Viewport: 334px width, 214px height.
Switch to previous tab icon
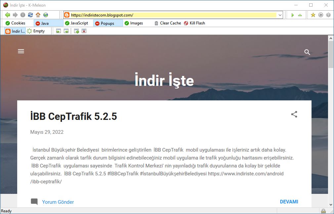pos(58,31)
